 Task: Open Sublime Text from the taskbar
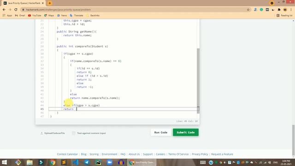(64, 162)
